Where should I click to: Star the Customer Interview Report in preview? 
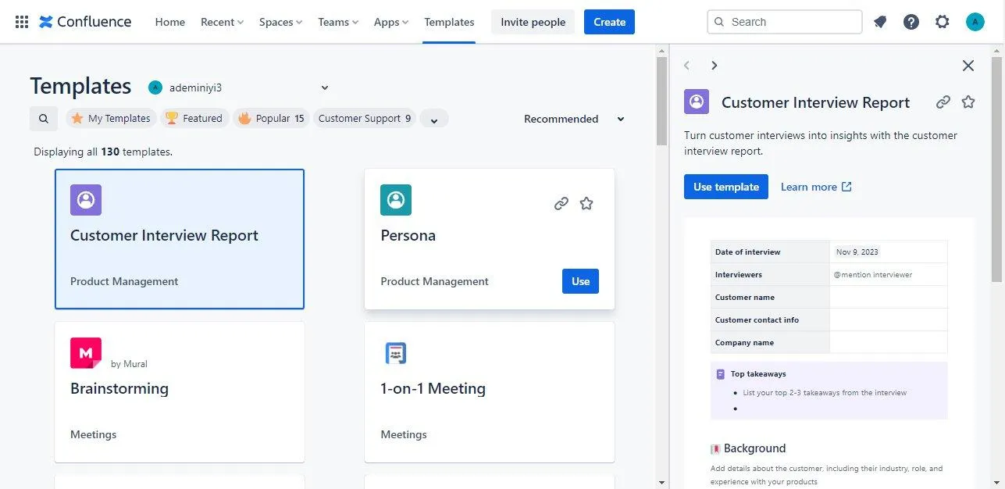(x=968, y=102)
